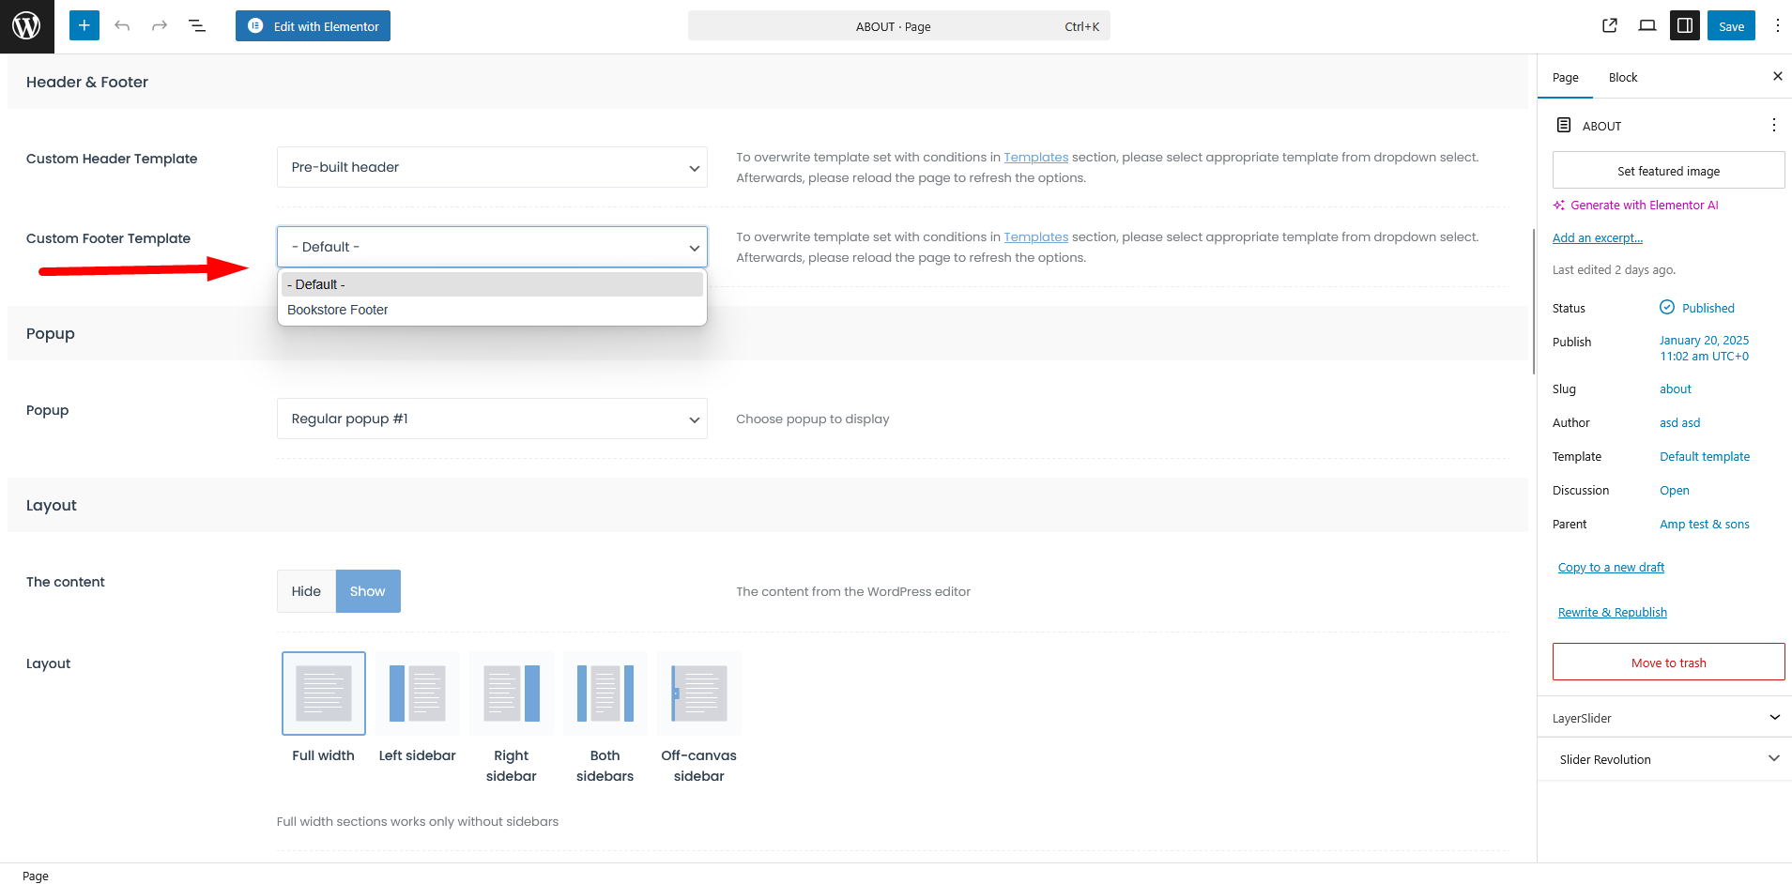The height and width of the screenshot is (884, 1792).
Task: Select Bookstore Footer from dropdown list
Action: [x=338, y=310]
